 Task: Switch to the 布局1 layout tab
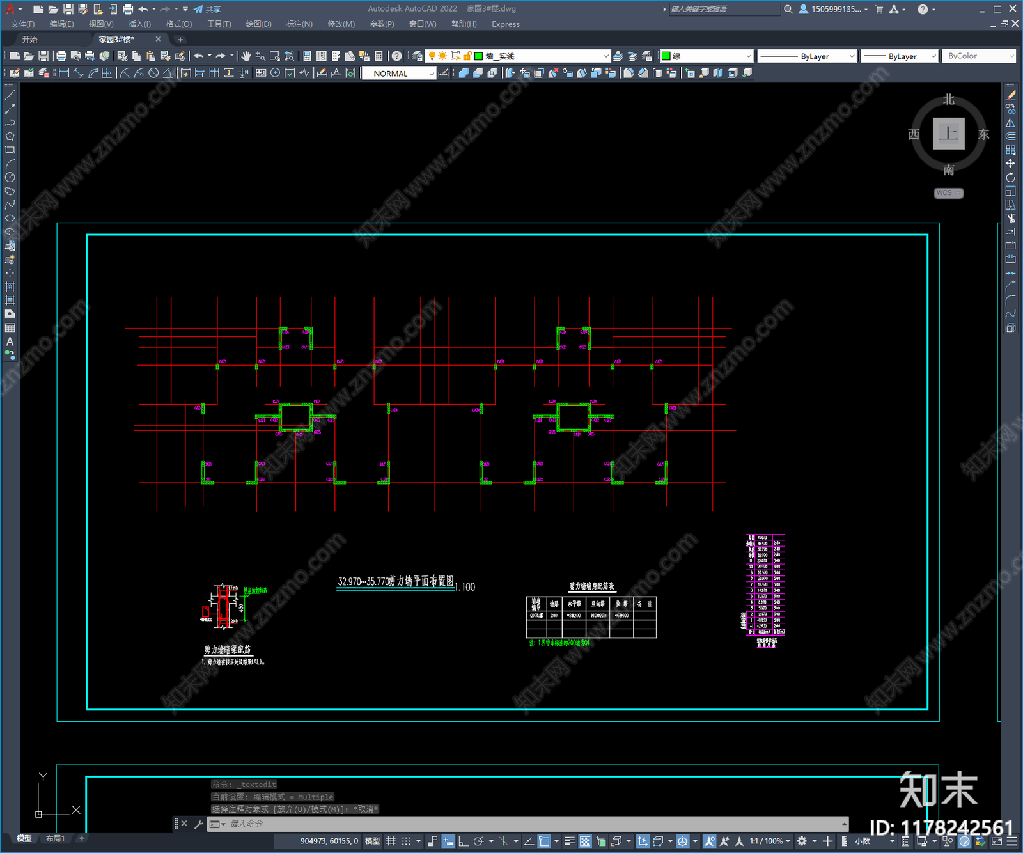click(55, 838)
